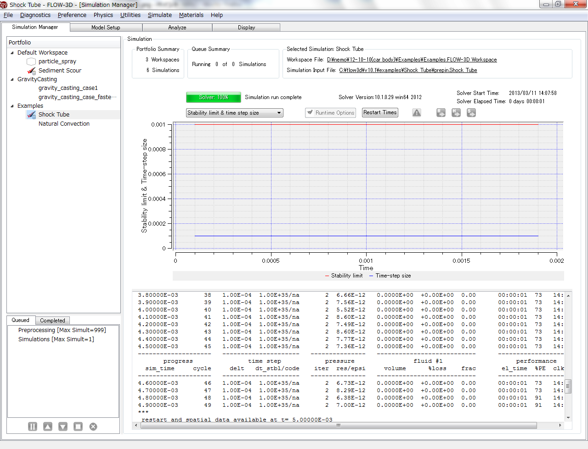The image size is (588, 449).
Task: Click 'Simulation run complete' status text
Action: (273, 97)
